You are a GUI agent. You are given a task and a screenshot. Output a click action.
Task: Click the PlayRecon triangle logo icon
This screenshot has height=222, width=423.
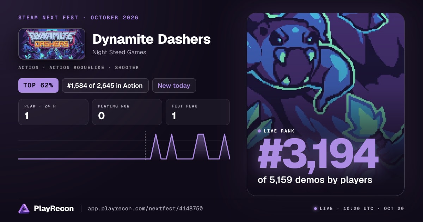[24, 209]
